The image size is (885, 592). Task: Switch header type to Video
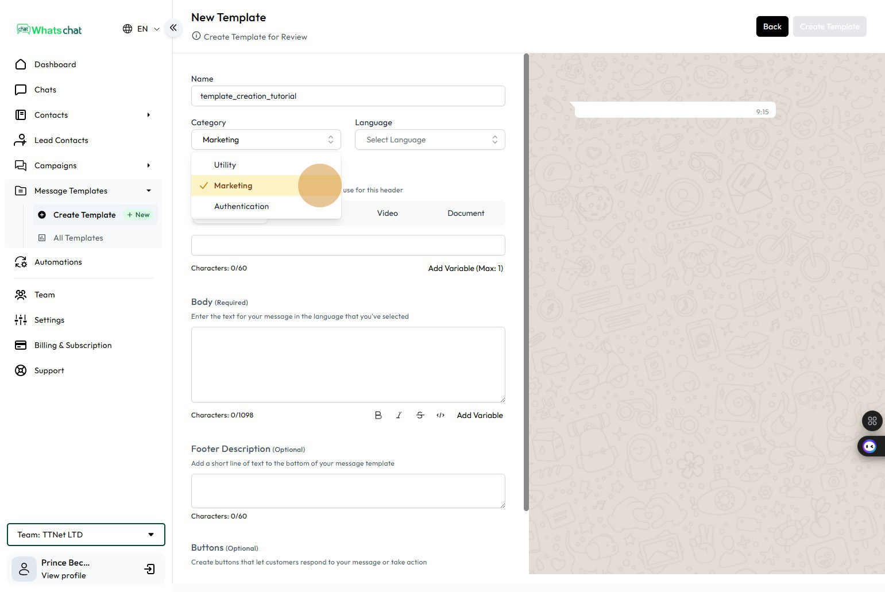pos(387,213)
